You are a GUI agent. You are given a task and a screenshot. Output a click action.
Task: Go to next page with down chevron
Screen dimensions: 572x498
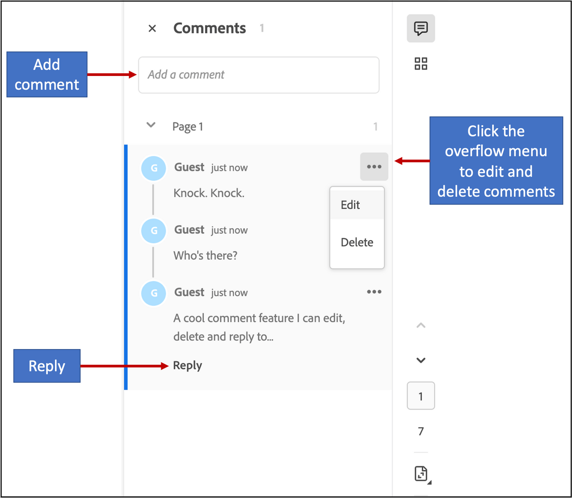pyautogui.click(x=421, y=360)
